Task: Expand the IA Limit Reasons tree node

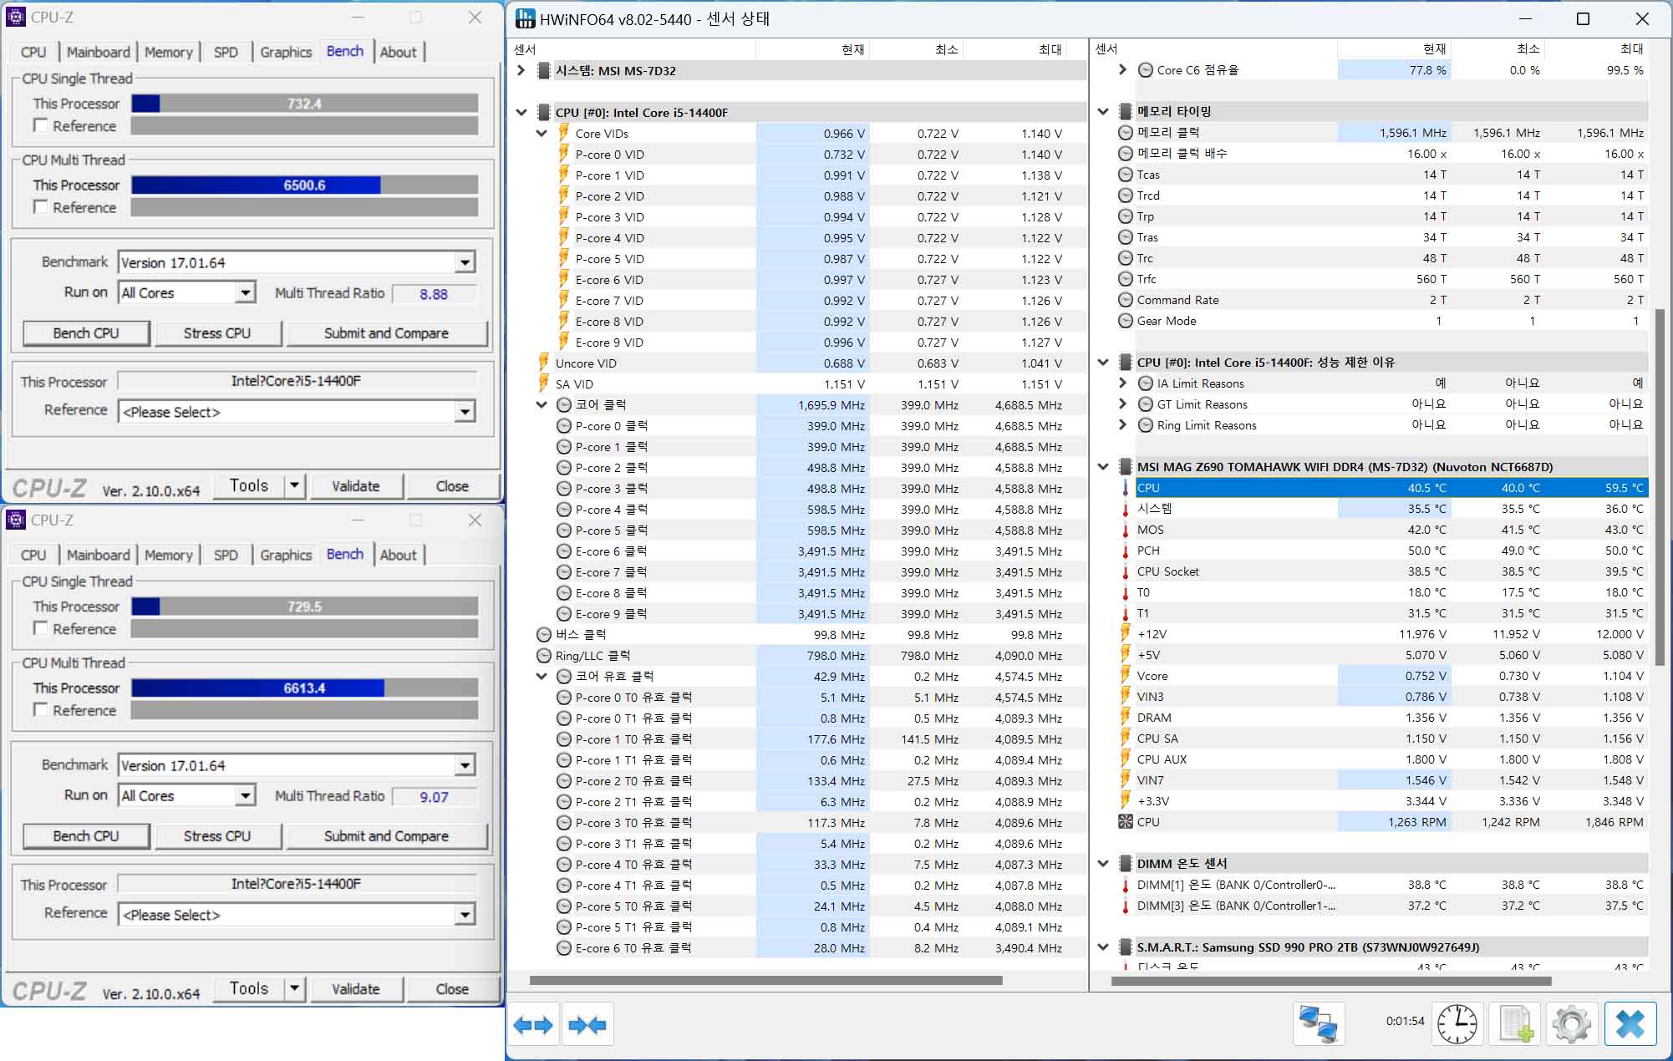Action: (1122, 383)
